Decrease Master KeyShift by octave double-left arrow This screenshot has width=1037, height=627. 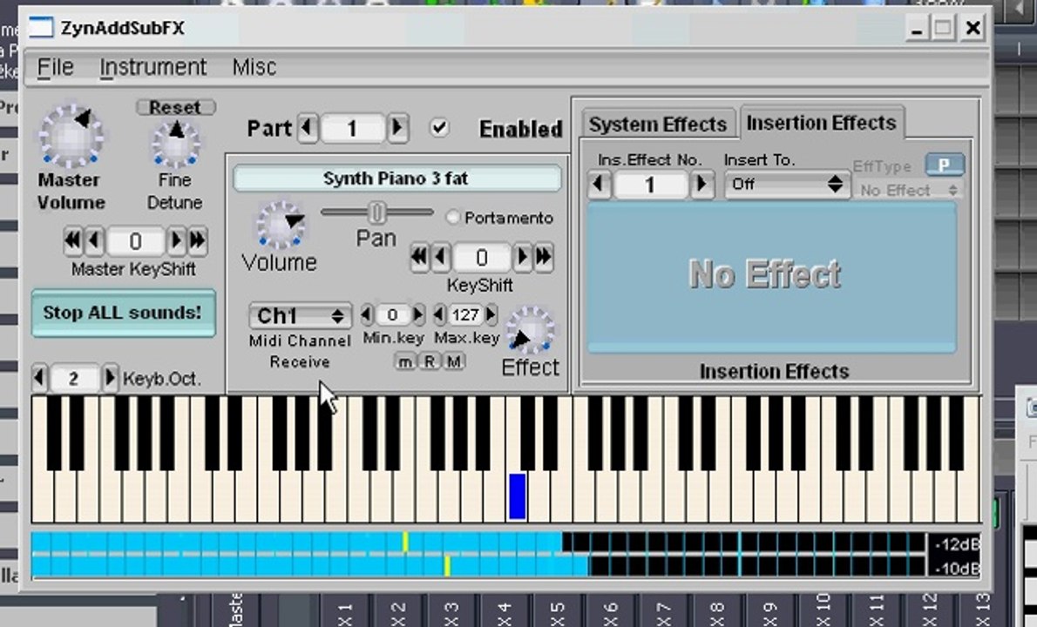[x=72, y=241]
